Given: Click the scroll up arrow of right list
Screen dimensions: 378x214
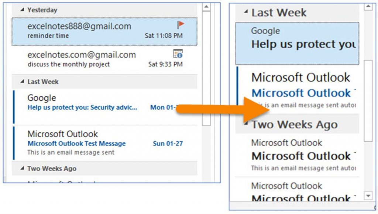Looking at the screenshot, I should point(368,6).
